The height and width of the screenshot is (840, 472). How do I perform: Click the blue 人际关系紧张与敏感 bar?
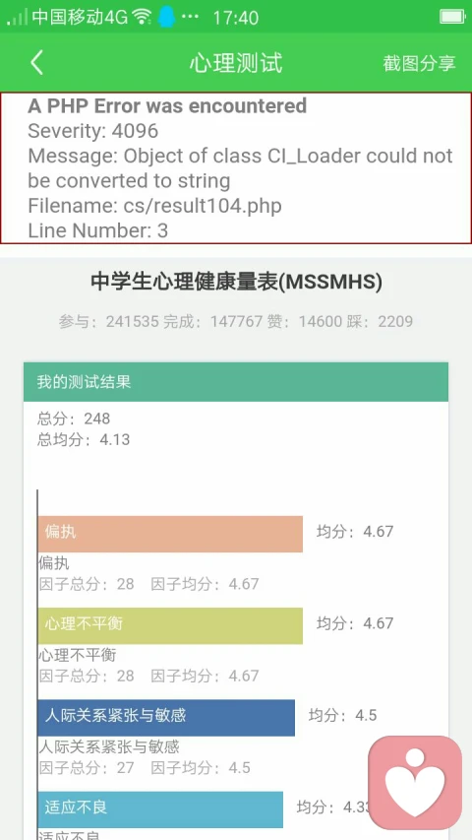pyautogui.click(x=166, y=717)
